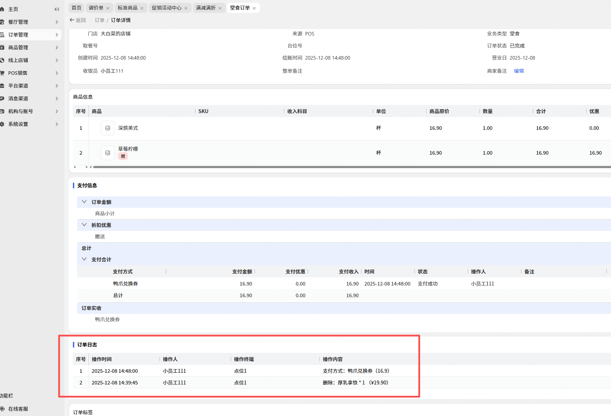Screen dimensions: 611x416
Task: Click the 订单 breadcrumb link
Action: (100, 20)
